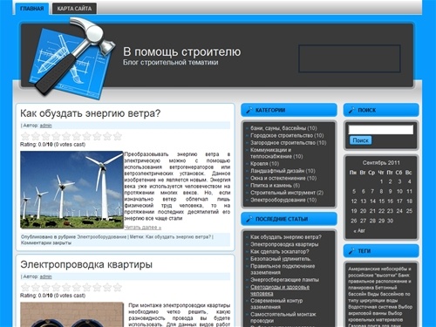Image resolution: width=436 pixels, height=327 pixels.
Task: Click the wrench icon beside ПОСЛЕДНИЕ СТАТЬИ
Action: tap(249, 219)
